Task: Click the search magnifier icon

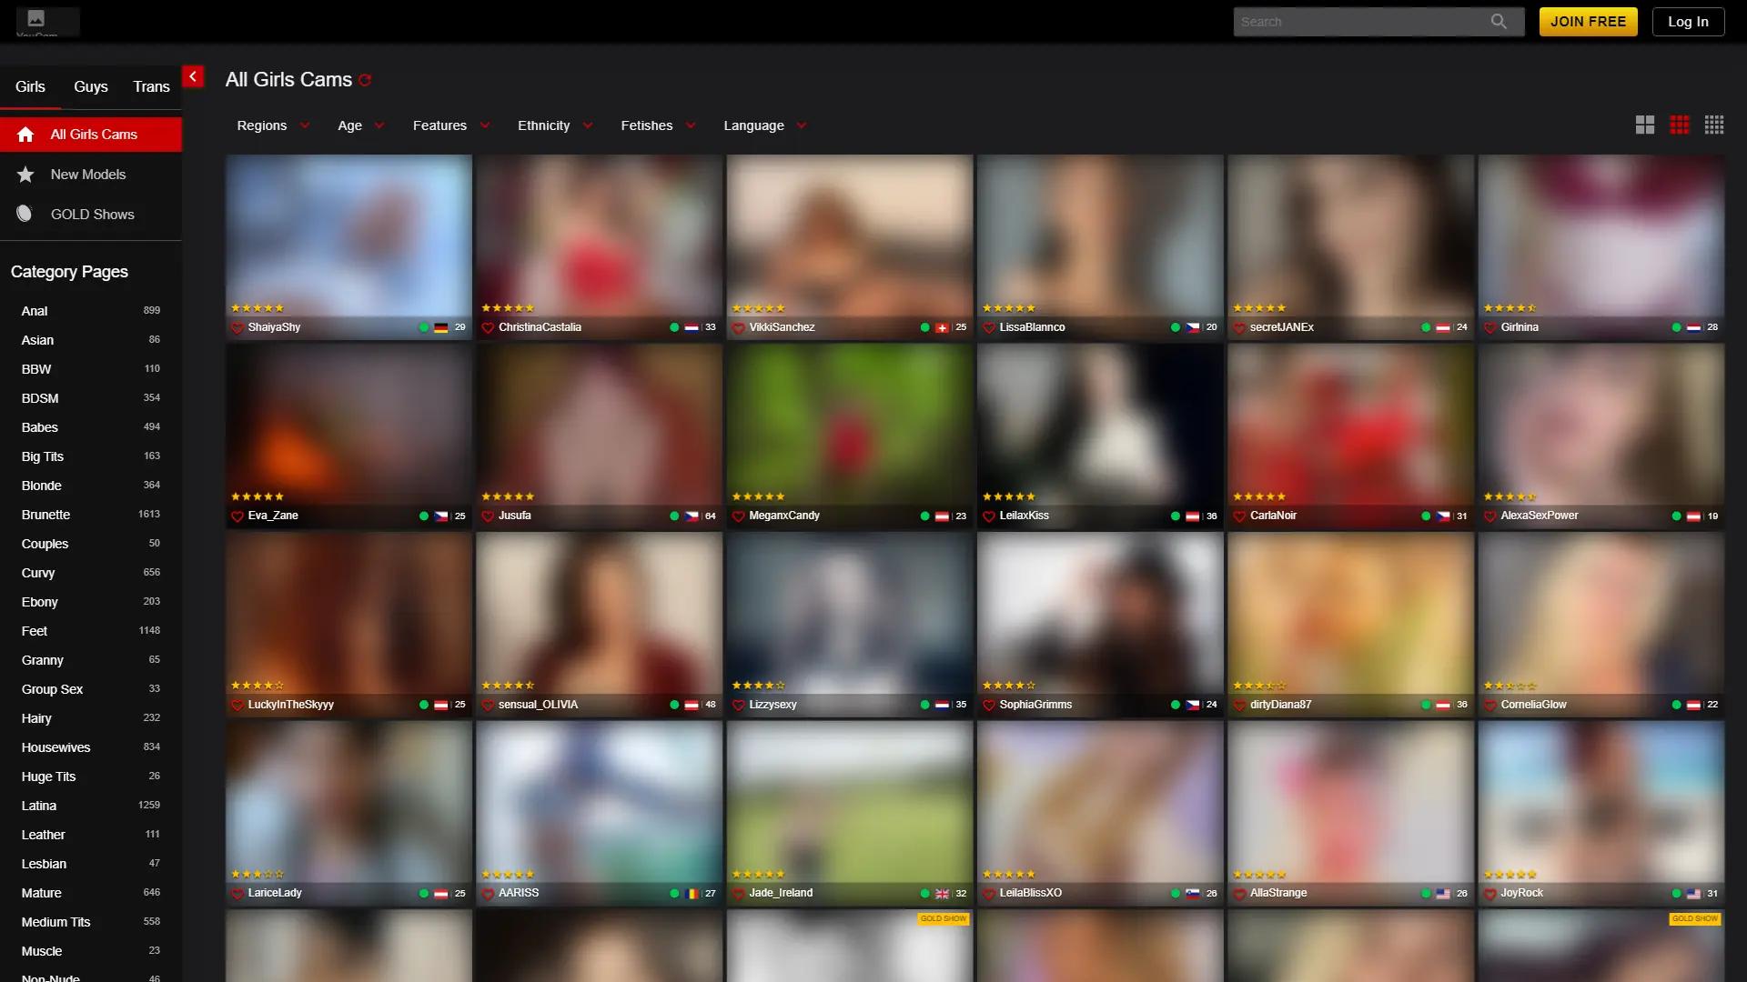Action: 1498,21
